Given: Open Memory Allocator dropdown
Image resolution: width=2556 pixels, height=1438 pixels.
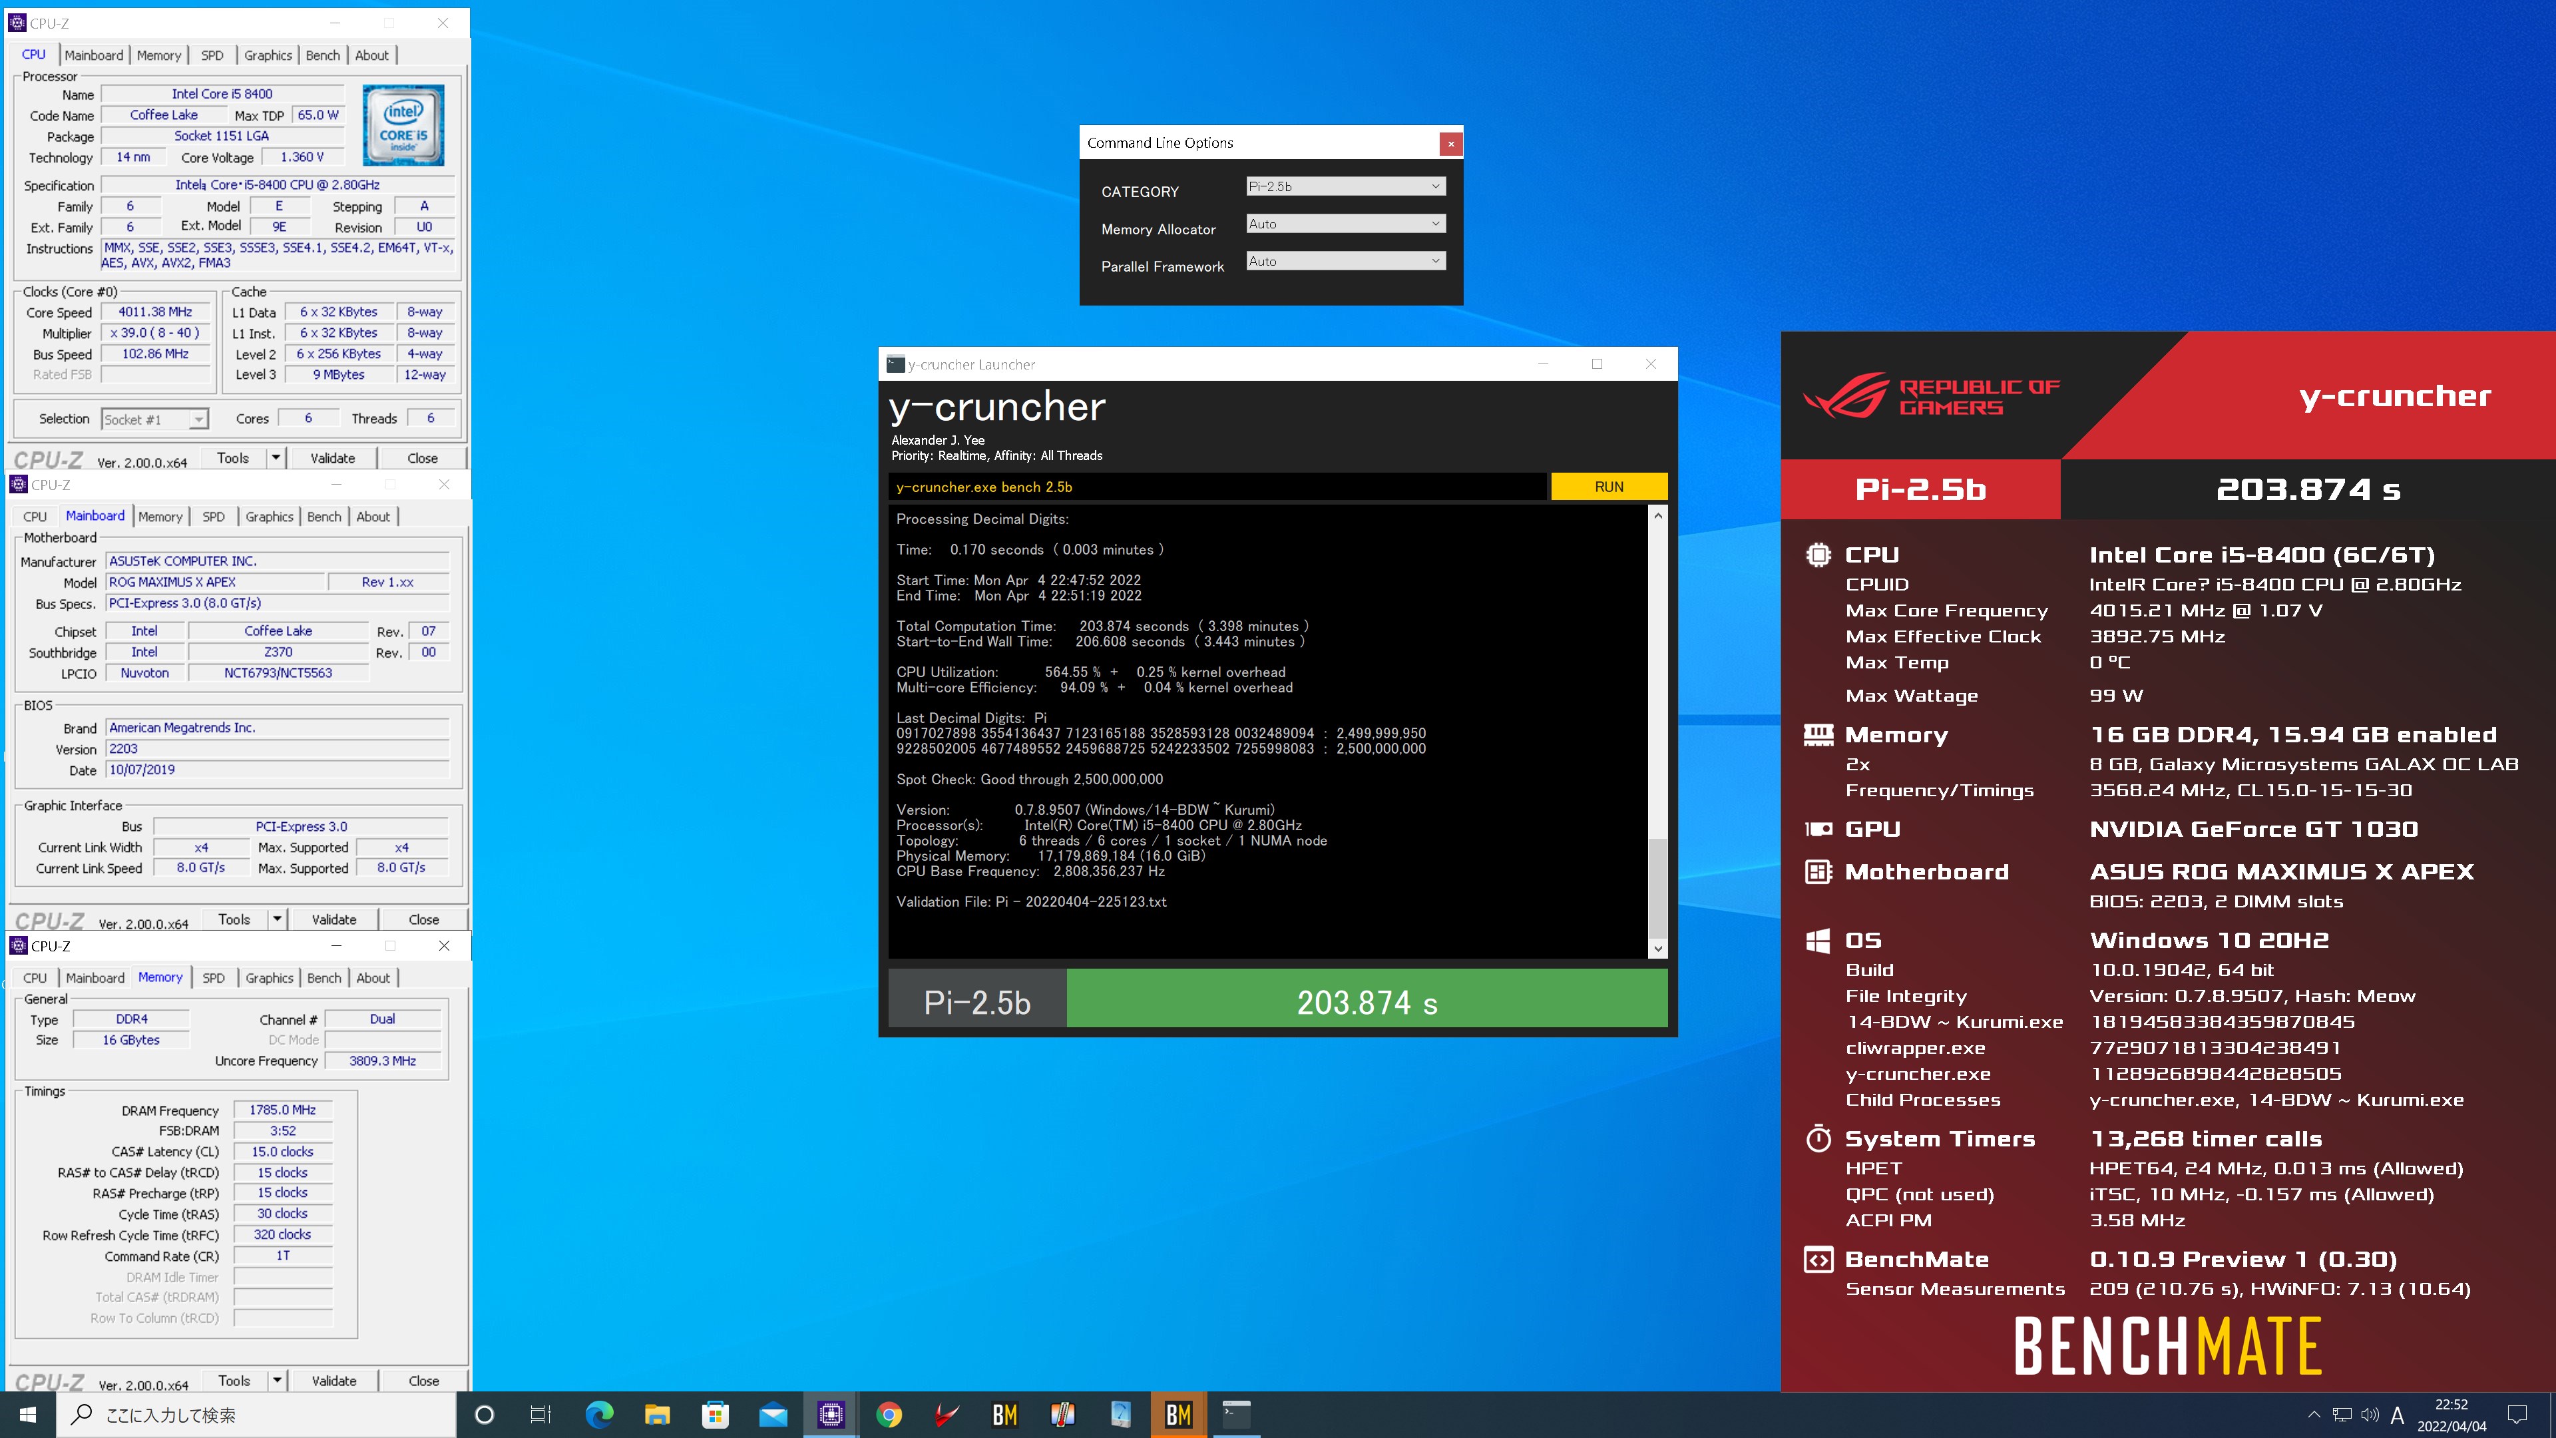Looking at the screenshot, I should click(1345, 224).
